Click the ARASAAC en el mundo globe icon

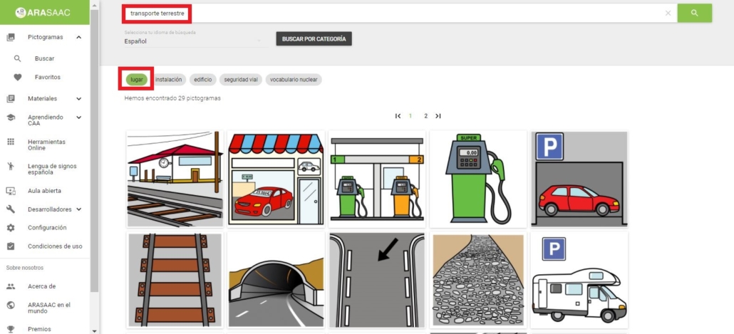pos(11,305)
